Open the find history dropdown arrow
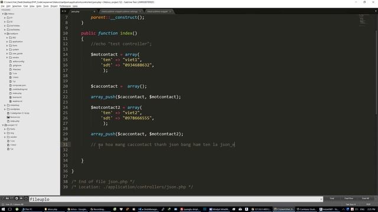The image size is (378, 212). click(321, 199)
